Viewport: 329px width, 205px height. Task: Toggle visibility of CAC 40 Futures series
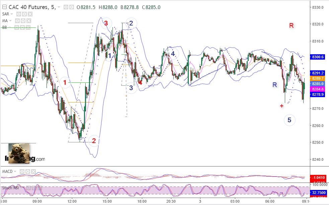tap(66, 7)
